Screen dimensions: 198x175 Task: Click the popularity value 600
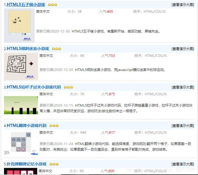[111, 171]
